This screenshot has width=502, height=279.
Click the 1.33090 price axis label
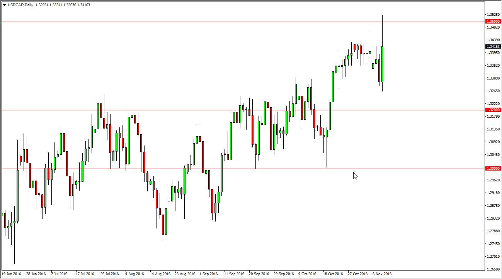(x=493, y=78)
